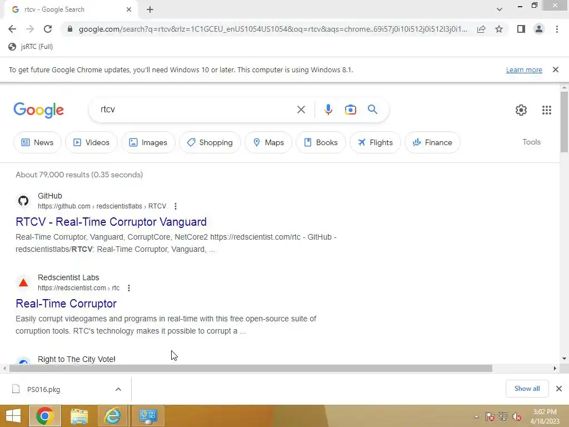The width and height of the screenshot is (569, 427).
Task: Switch to Maps results
Action: (x=268, y=142)
